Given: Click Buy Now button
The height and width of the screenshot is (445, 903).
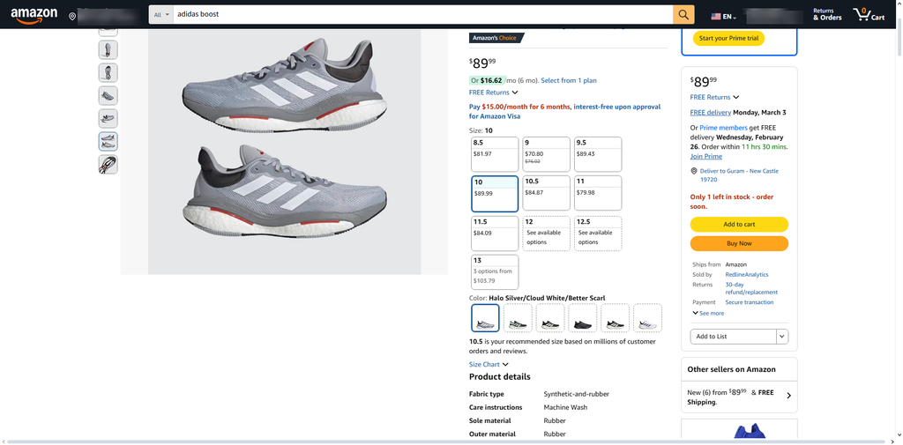Looking at the screenshot, I should (x=739, y=243).
